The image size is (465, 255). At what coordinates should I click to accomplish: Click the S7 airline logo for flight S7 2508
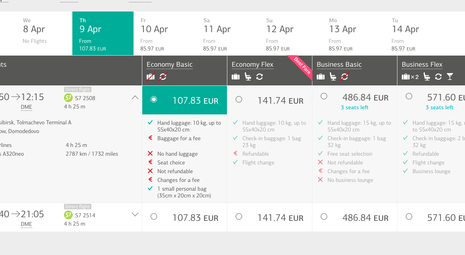coord(68,98)
